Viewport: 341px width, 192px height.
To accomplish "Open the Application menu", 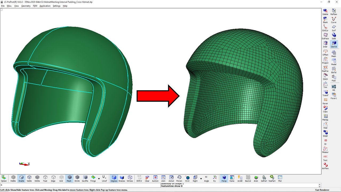I will point(45,6).
